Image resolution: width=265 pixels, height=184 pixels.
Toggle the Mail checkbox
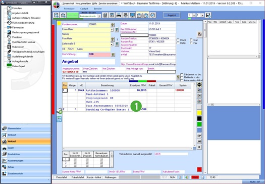coord(191,40)
